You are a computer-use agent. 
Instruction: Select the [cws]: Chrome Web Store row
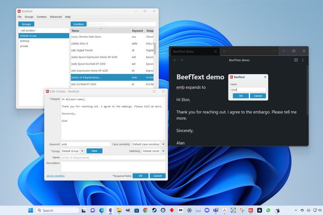tap(112, 37)
